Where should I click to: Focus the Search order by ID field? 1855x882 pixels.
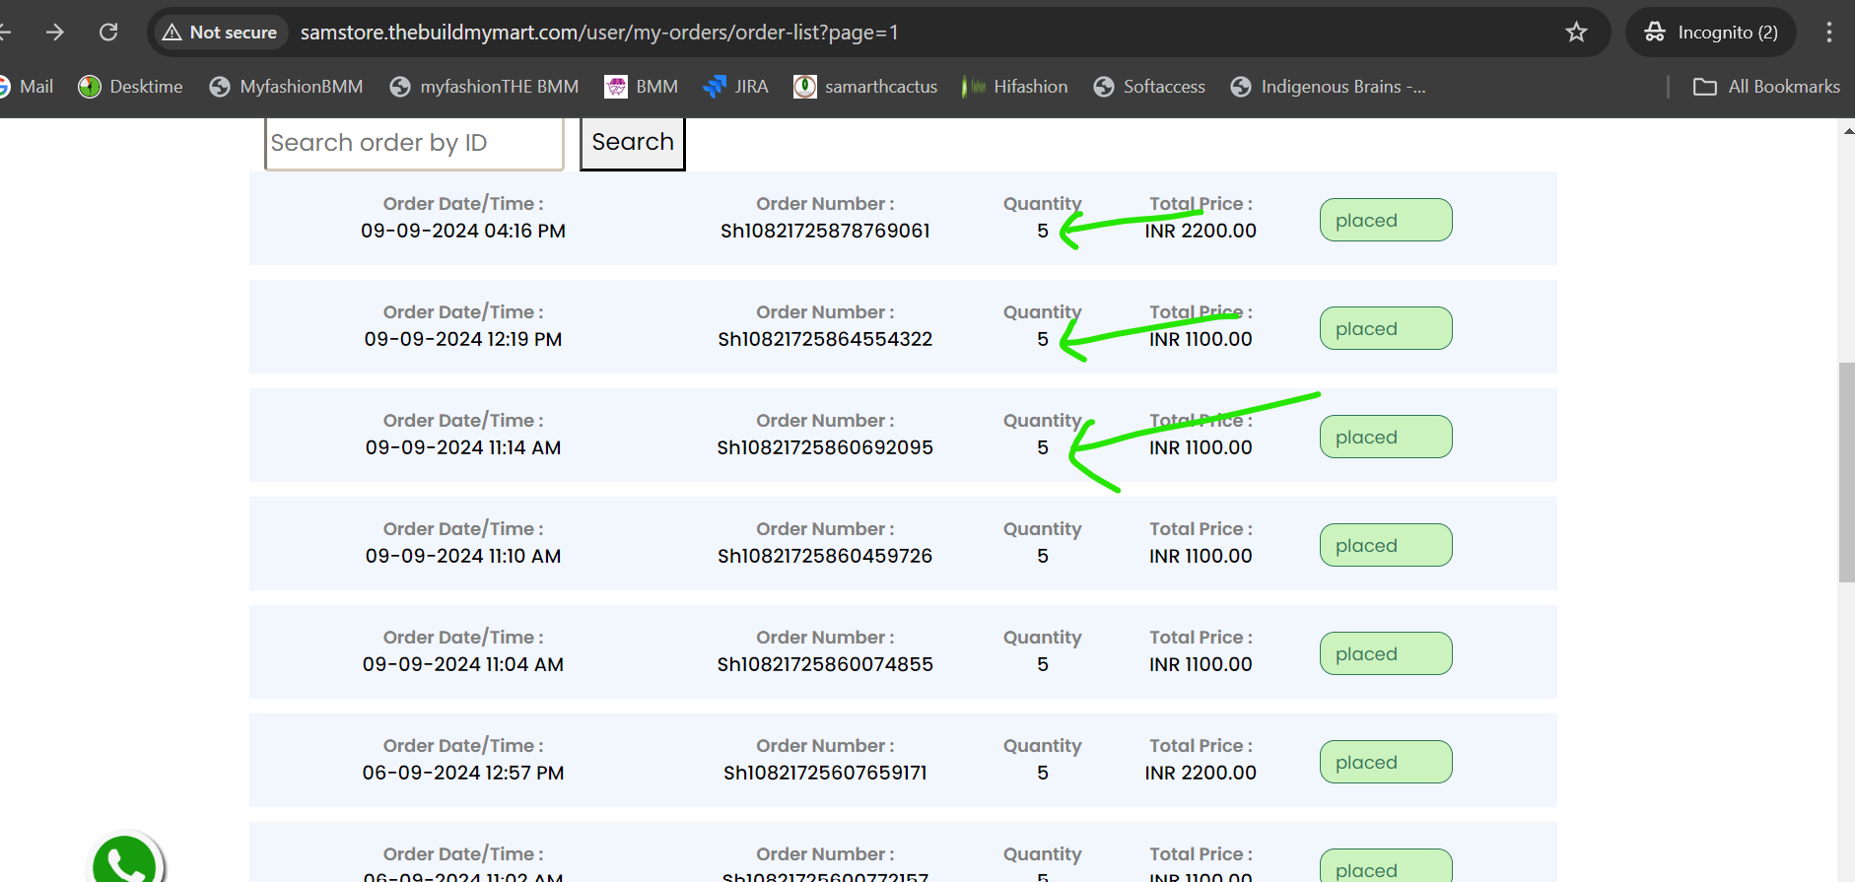click(x=414, y=143)
